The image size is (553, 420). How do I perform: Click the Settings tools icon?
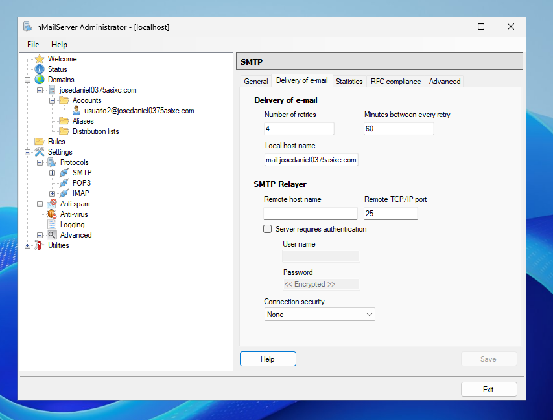(x=40, y=151)
